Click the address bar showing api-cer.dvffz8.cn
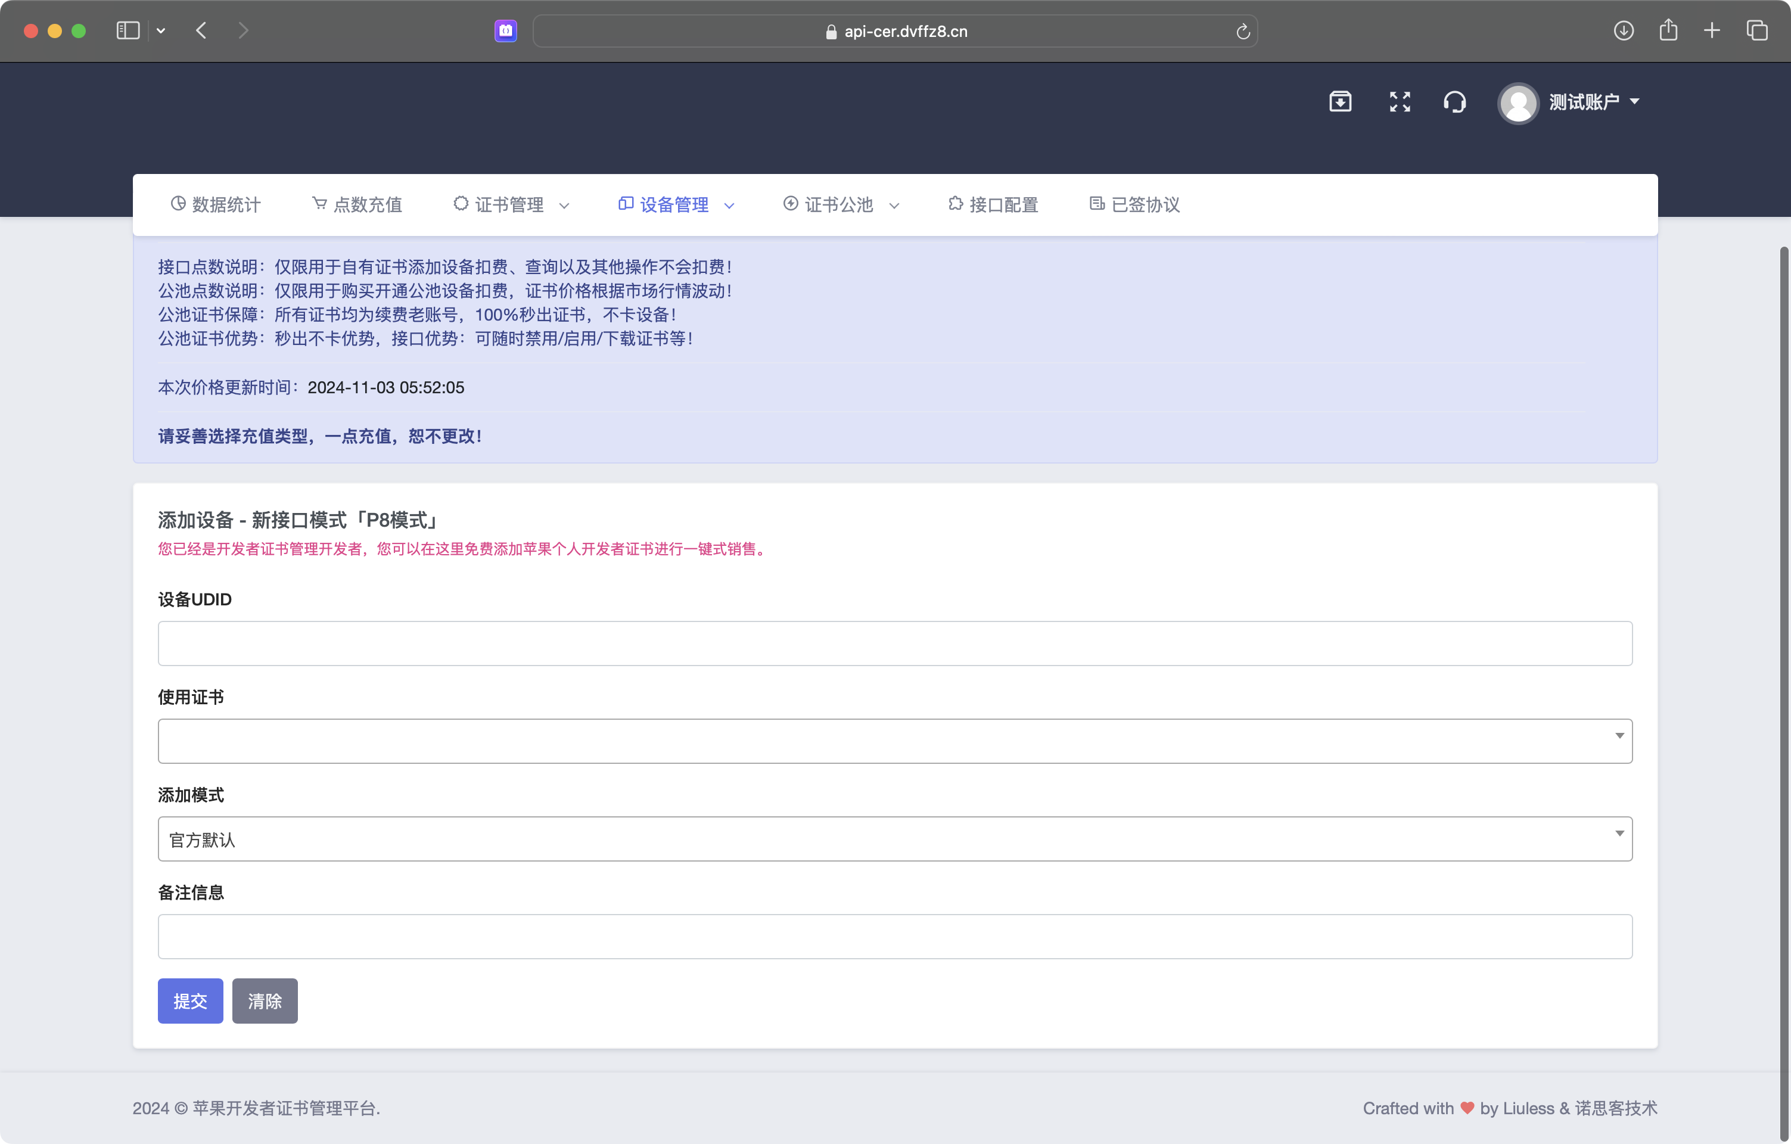Screen dimensions: 1791x1144 click(895, 31)
